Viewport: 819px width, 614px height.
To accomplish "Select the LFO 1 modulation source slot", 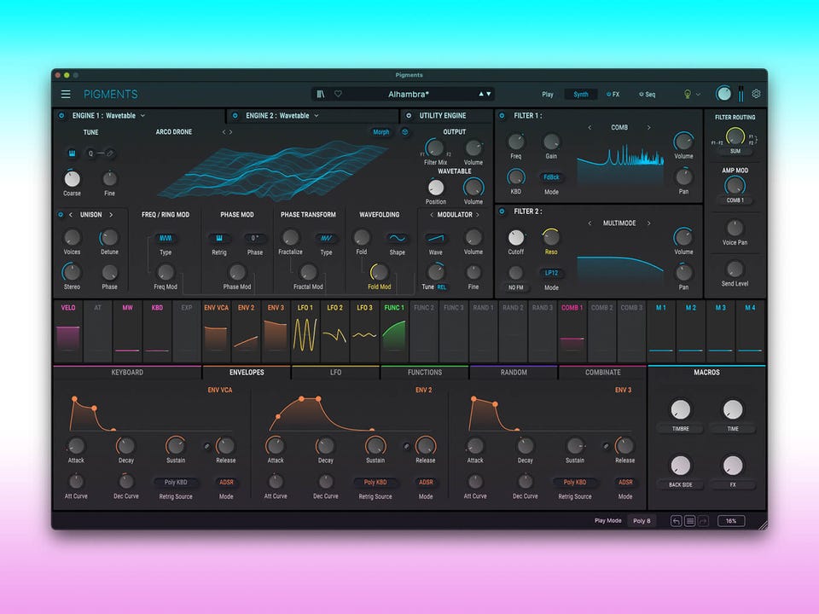I will click(305, 331).
